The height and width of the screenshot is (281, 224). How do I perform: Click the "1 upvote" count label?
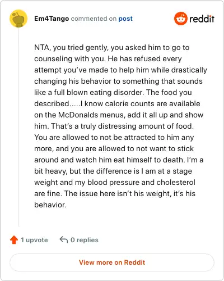(34, 240)
